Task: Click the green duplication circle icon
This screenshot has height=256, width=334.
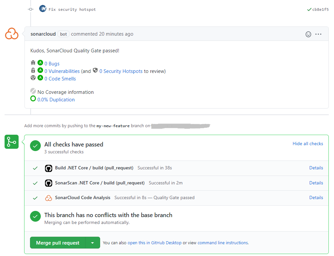Action: [x=33, y=98]
